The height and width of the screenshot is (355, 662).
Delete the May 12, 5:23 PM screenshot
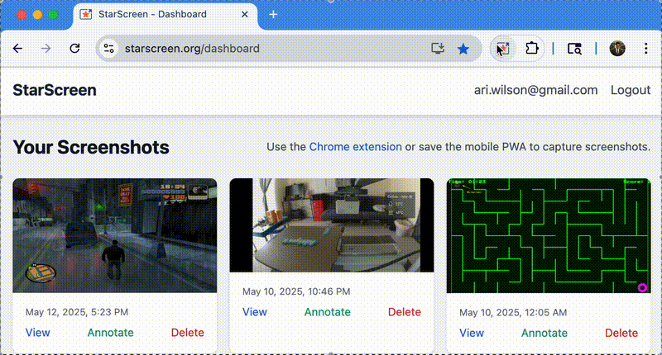click(188, 333)
